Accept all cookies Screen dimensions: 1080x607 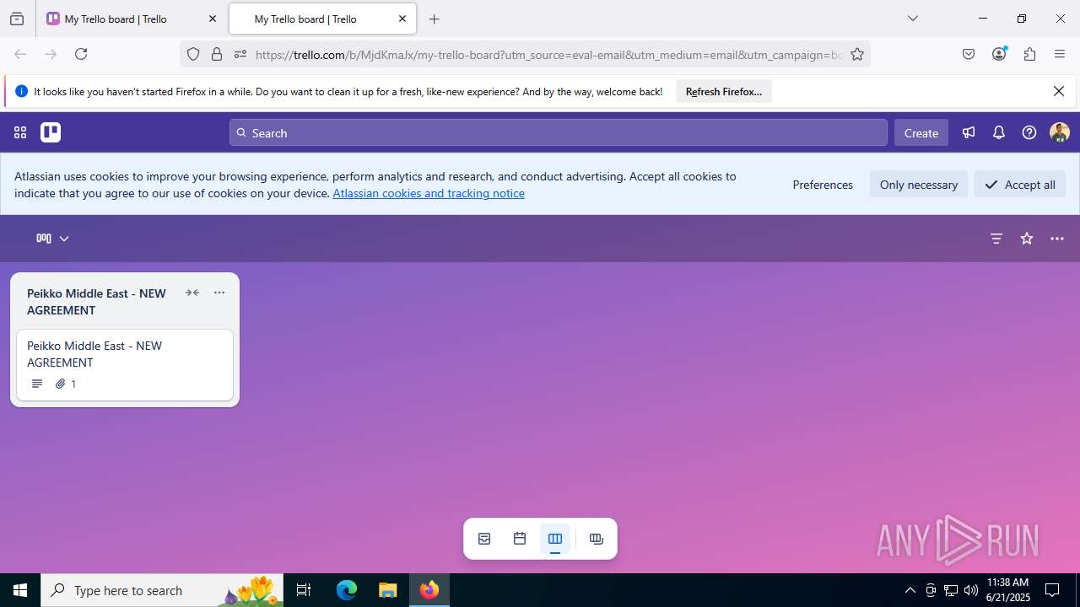1020,185
